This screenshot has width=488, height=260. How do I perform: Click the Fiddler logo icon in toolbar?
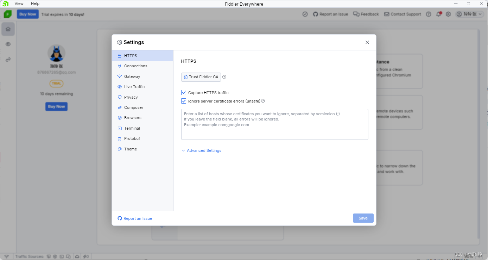pos(8,14)
